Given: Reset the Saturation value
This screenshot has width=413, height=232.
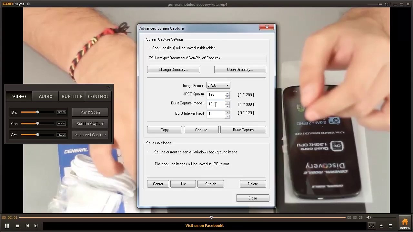Looking at the screenshot, I should click(x=61, y=135).
